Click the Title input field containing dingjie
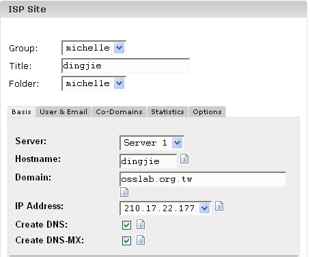 point(126,66)
